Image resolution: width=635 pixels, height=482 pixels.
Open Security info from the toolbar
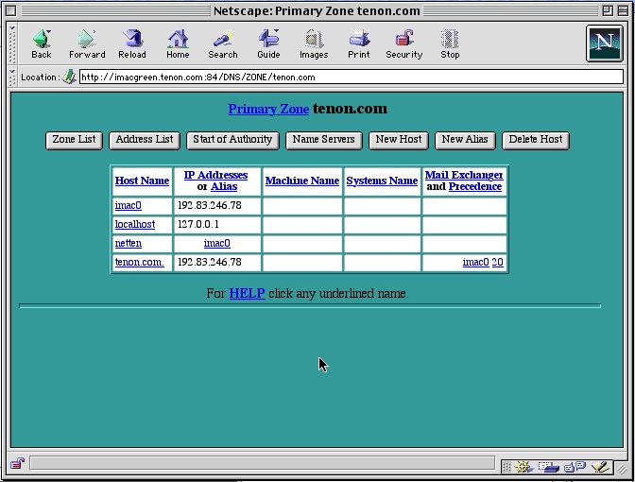click(404, 43)
